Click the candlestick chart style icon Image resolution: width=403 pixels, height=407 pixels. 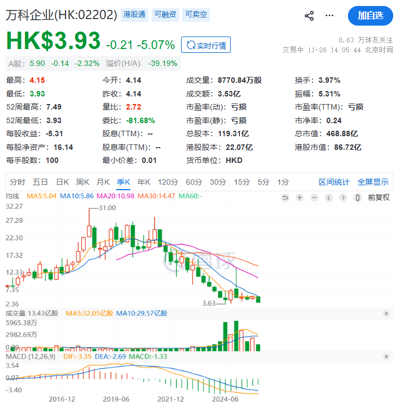click(357, 197)
